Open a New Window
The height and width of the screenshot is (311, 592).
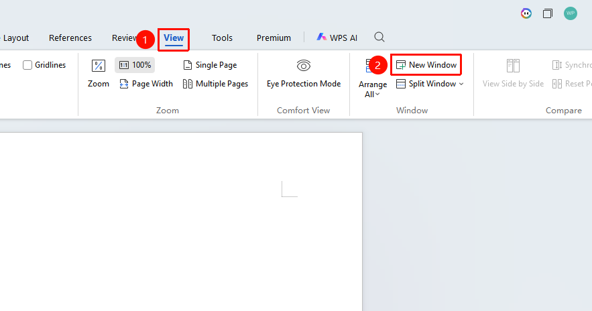(x=426, y=65)
